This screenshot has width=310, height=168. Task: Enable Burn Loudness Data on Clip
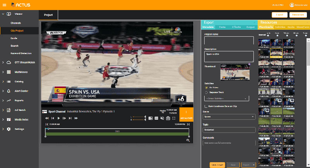[206, 106]
